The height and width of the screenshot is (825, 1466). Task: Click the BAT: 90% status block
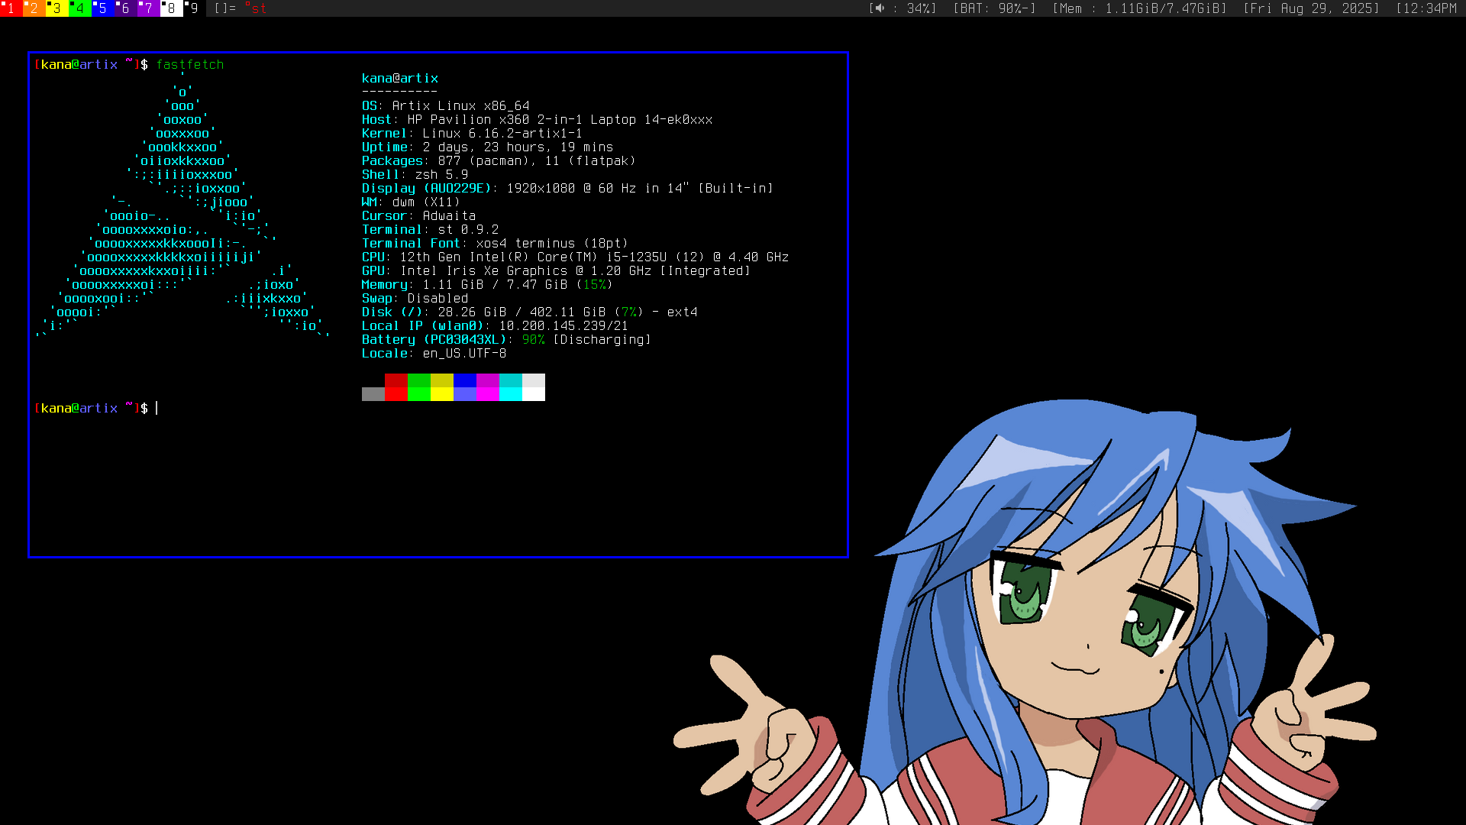click(x=994, y=8)
